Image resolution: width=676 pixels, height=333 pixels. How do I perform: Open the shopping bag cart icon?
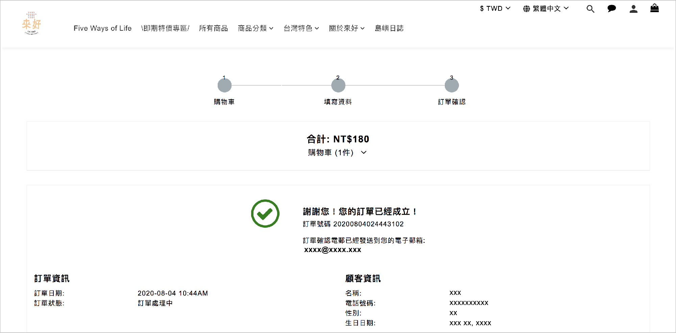click(x=654, y=8)
